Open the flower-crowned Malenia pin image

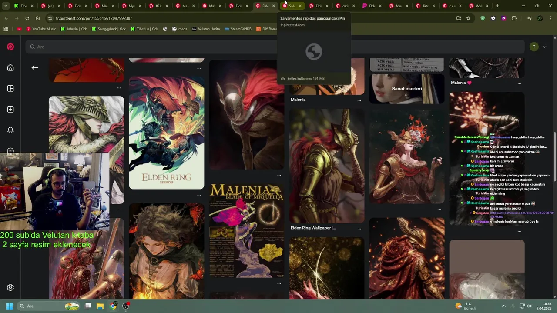tap(407, 156)
